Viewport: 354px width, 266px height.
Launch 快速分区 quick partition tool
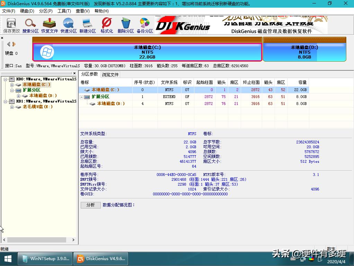pos(68,24)
